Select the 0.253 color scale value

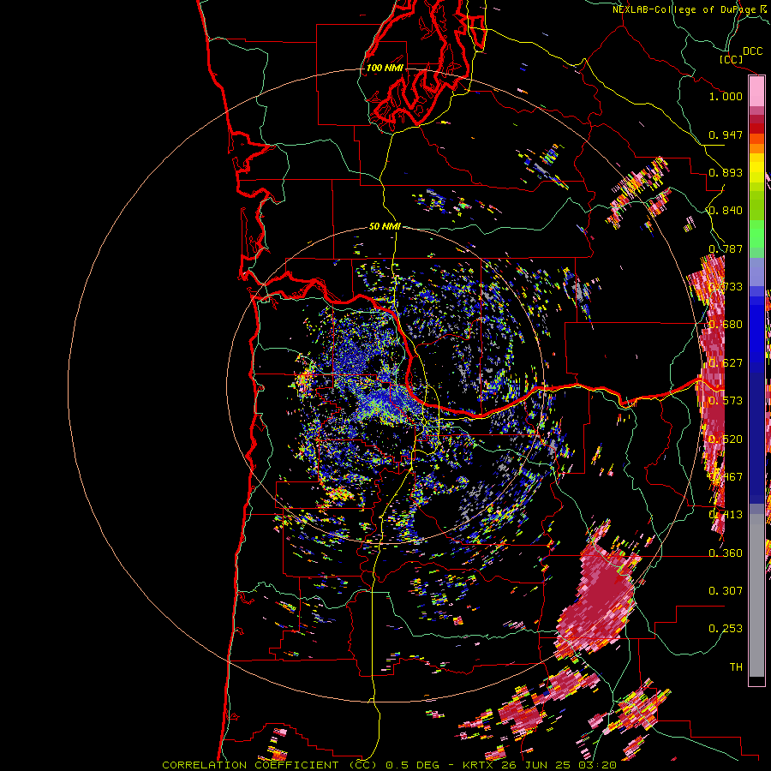[x=726, y=629]
